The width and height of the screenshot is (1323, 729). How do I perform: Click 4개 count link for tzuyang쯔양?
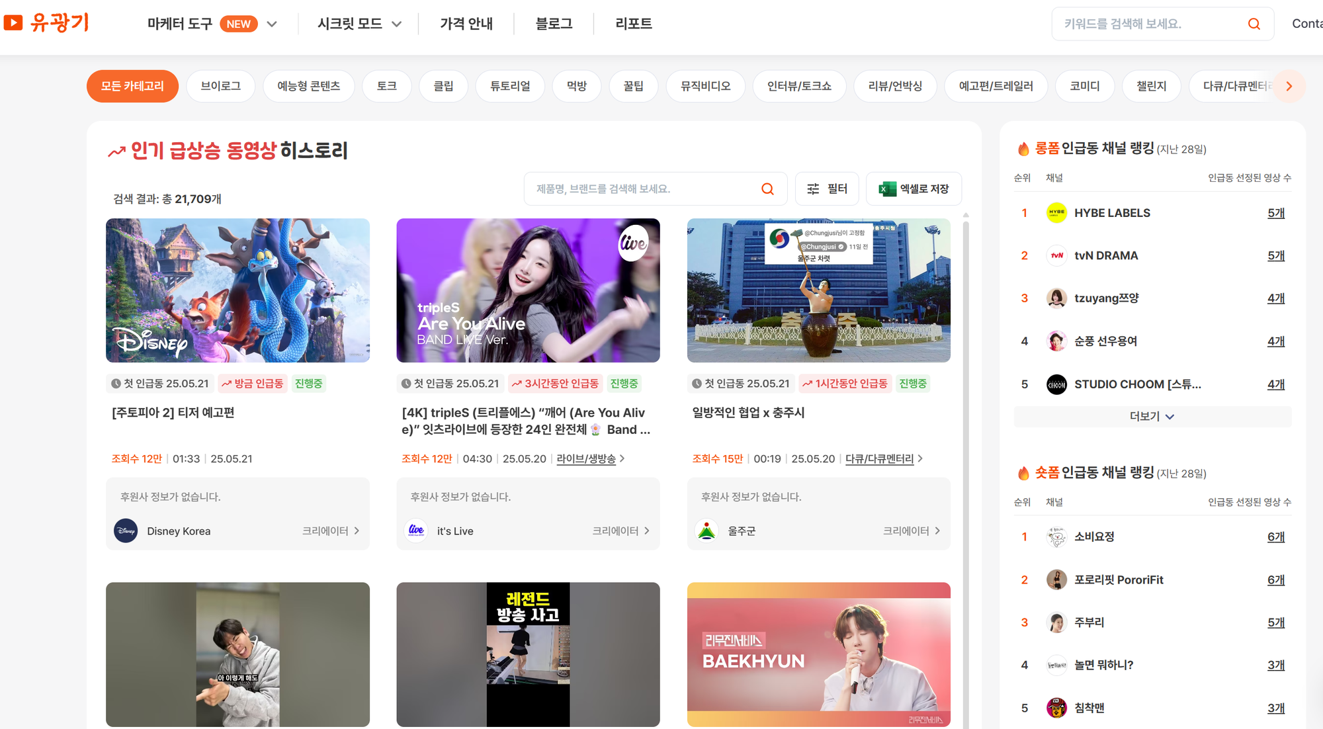tap(1276, 298)
